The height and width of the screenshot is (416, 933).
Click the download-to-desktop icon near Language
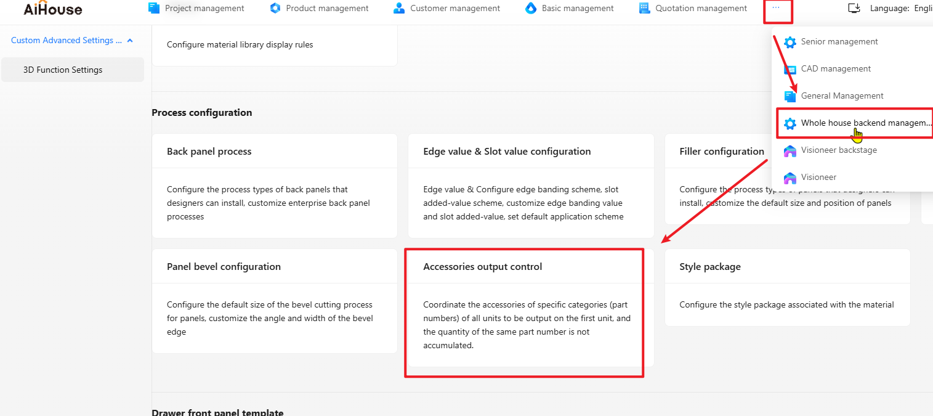854,8
